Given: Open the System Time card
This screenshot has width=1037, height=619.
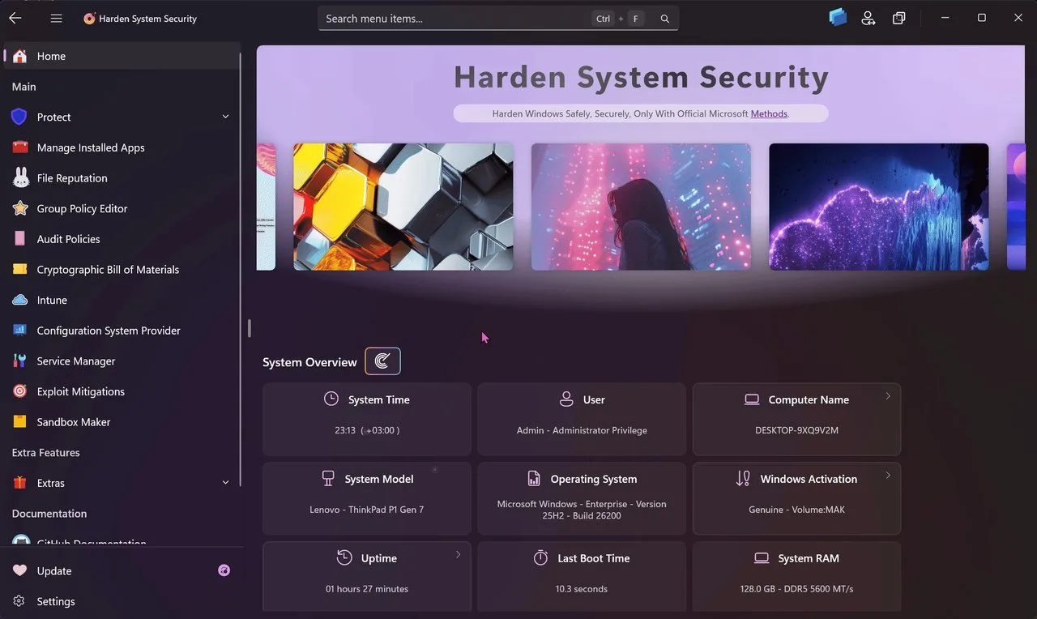Looking at the screenshot, I should tap(367, 419).
